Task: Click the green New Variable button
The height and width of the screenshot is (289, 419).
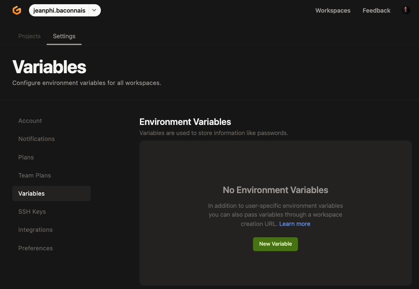Action: click(275, 244)
